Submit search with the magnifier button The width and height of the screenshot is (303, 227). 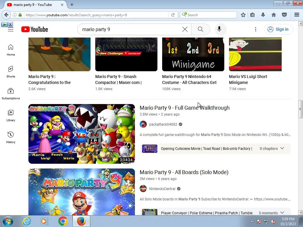pyautogui.click(x=201, y=29)
